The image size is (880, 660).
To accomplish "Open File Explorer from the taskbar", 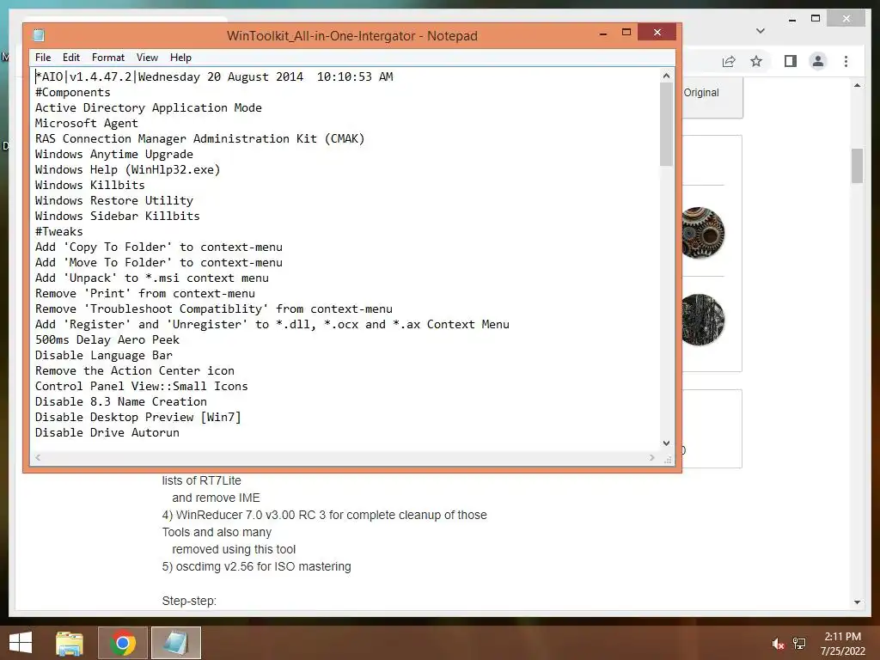I will [70, 643].
